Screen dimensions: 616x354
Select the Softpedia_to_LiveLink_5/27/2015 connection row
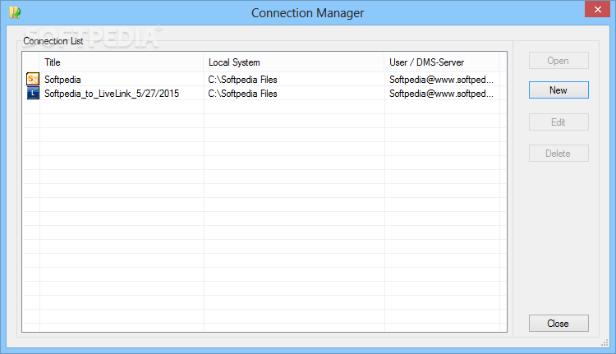(x=264, y=94)
